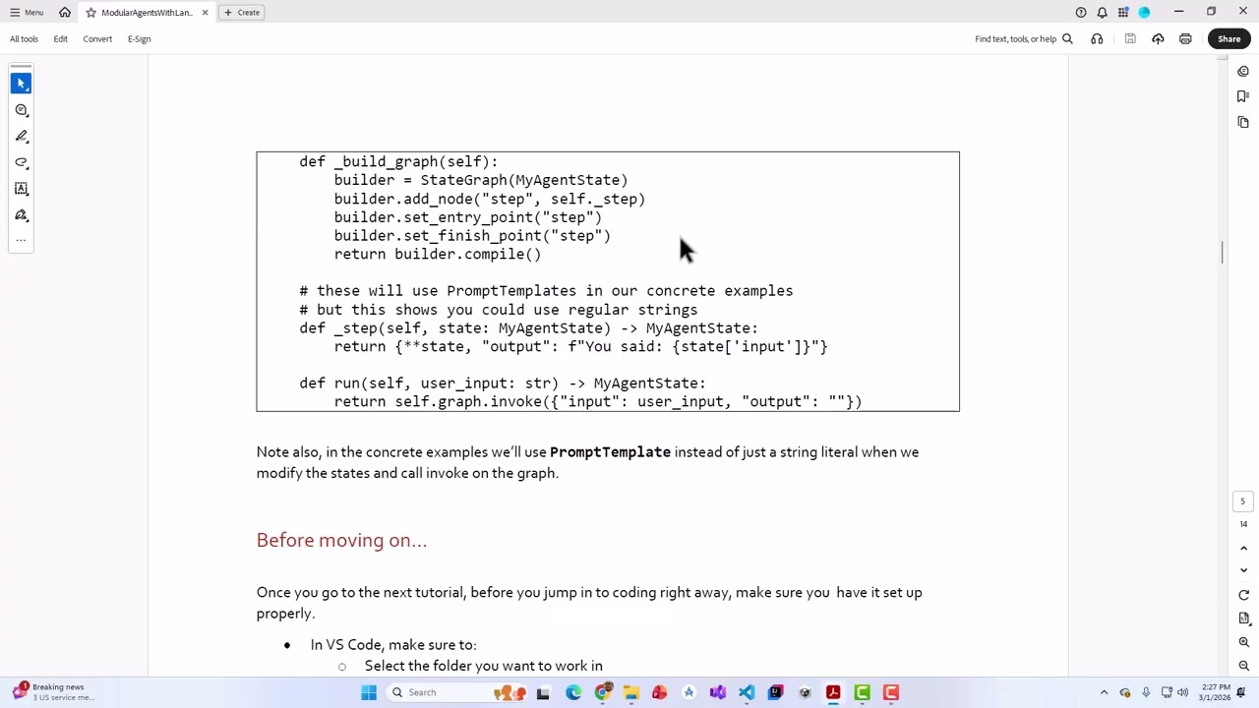Open Microsoft Edge from the taskbar
Image resolution: width=1259 pixels, height=708 pixels.
click(x=573, y=692)
